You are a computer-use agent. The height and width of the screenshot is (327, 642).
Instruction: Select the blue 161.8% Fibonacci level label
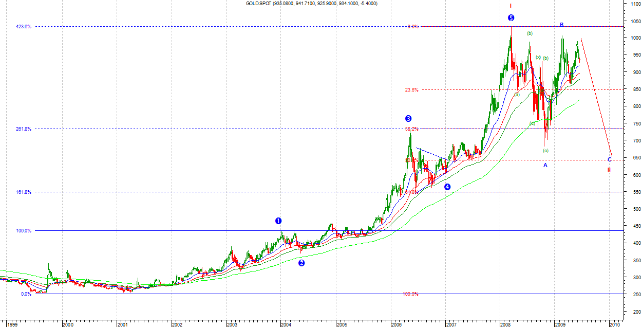[23, 192]
